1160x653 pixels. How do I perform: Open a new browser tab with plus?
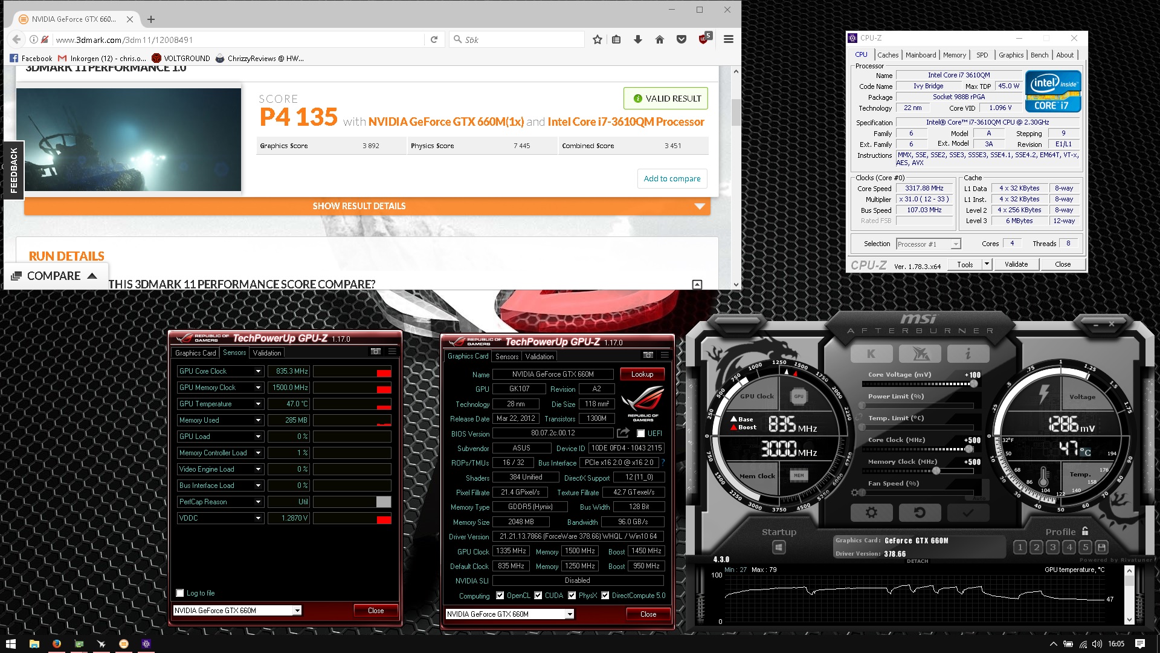(x=151, y=19)
